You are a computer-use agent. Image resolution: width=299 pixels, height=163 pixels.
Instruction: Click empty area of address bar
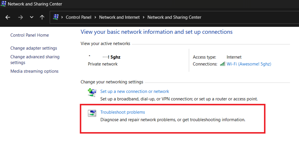coord(248,17)
